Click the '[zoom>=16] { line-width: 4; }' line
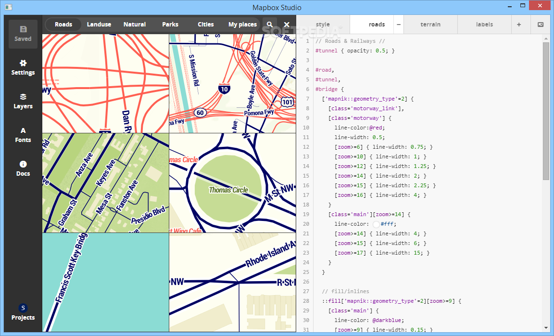 (x=380, y=195)
